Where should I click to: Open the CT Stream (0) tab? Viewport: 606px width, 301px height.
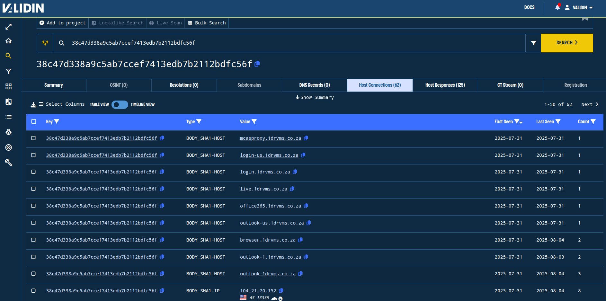click(510, 85)
